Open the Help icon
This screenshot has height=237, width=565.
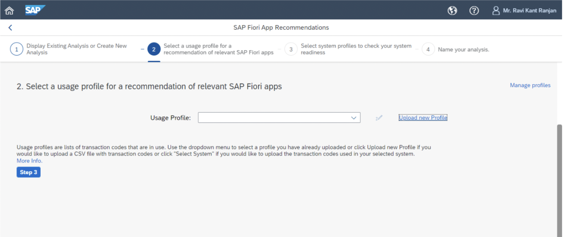click(474, 10)
